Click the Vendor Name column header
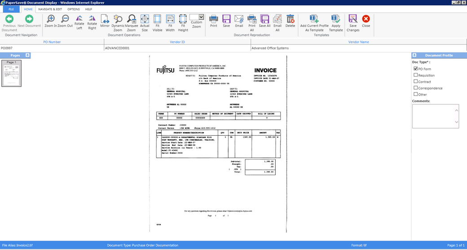This screenshot has height=250, width=467. click(x=358, y=42)
